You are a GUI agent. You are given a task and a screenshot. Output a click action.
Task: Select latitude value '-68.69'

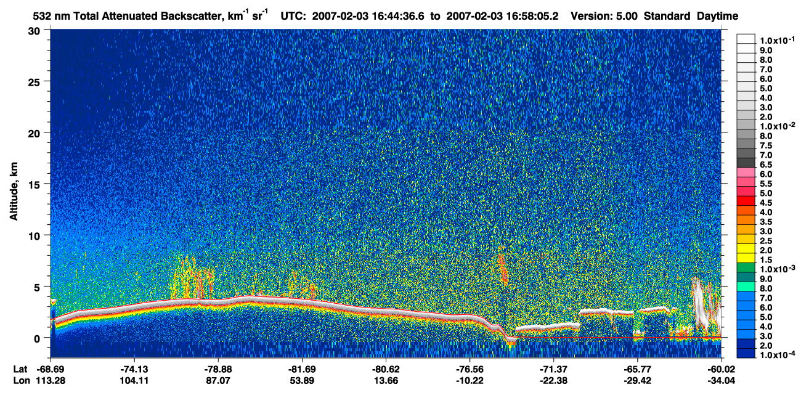pyautogui.click(x=51, y=368)
